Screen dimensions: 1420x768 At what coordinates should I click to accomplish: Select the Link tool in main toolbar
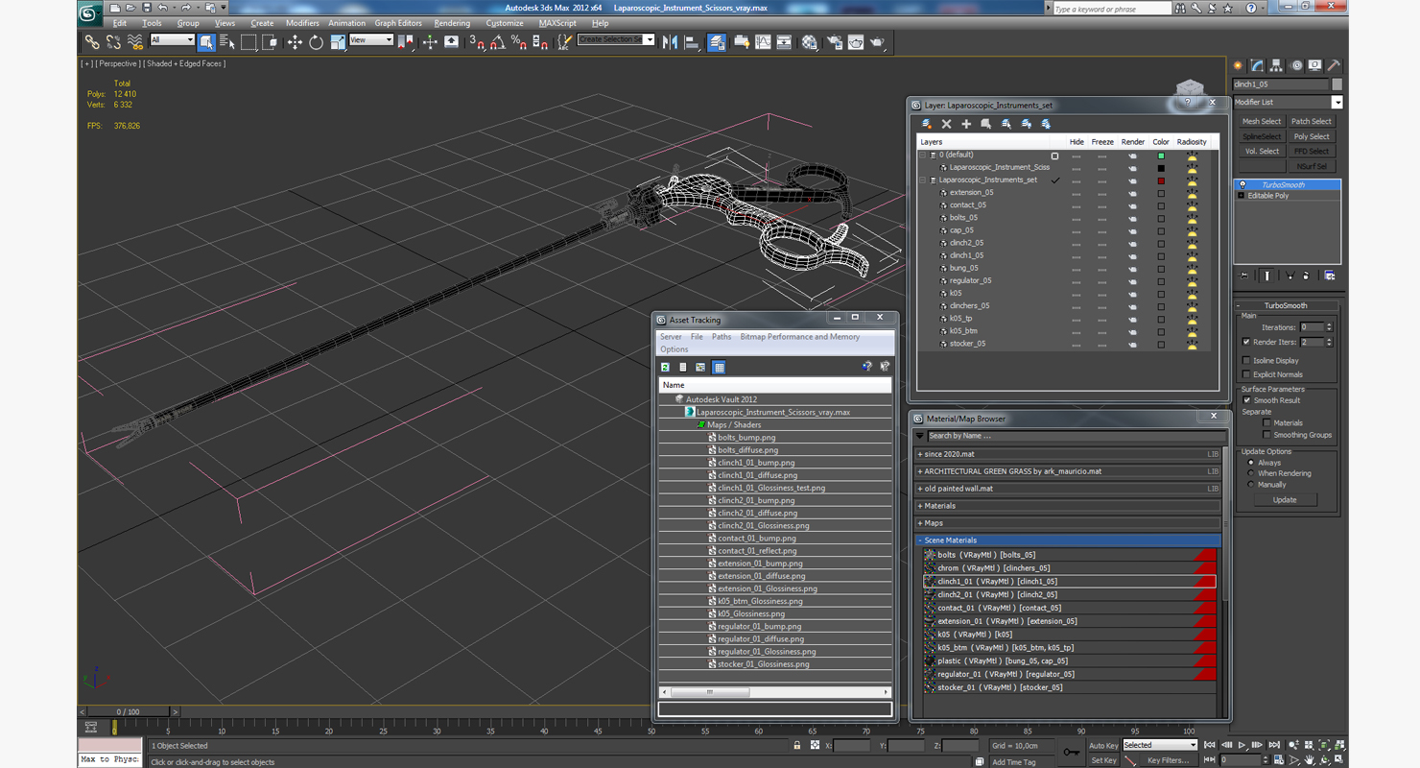91,42
